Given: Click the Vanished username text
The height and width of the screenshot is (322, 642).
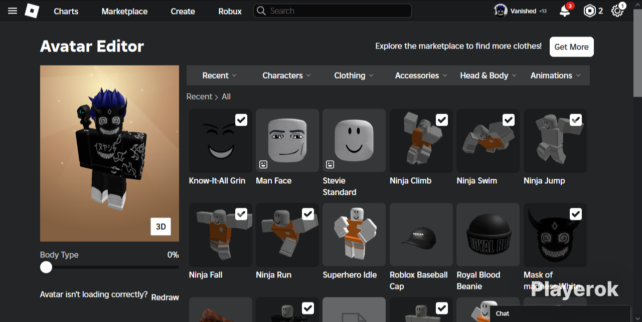Looking at the screenshot, I should coord(523,11).
